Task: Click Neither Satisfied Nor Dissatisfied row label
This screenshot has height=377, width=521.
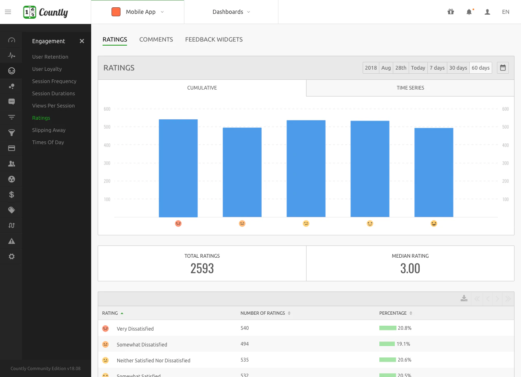Action: (x=153, y=360)
